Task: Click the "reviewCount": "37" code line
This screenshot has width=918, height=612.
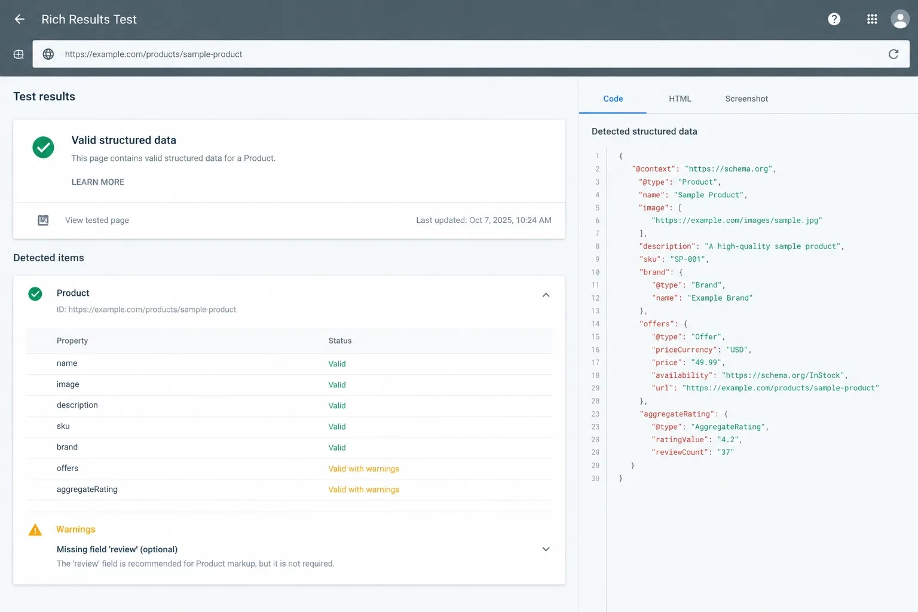Action: click(693, 452)
